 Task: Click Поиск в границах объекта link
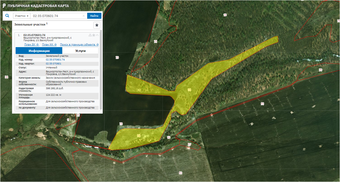(79, 45)
